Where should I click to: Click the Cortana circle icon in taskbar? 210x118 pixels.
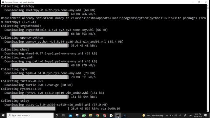coord(57,115)
